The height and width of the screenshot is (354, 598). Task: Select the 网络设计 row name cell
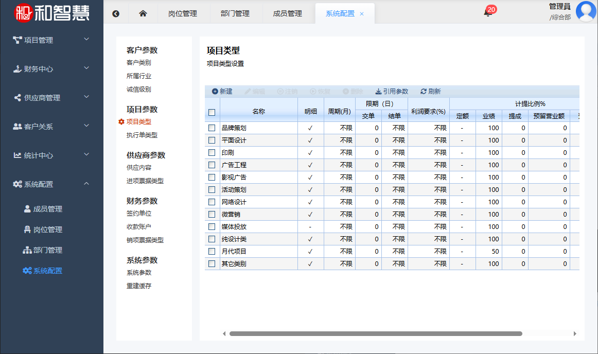click(x=258, y=202)
